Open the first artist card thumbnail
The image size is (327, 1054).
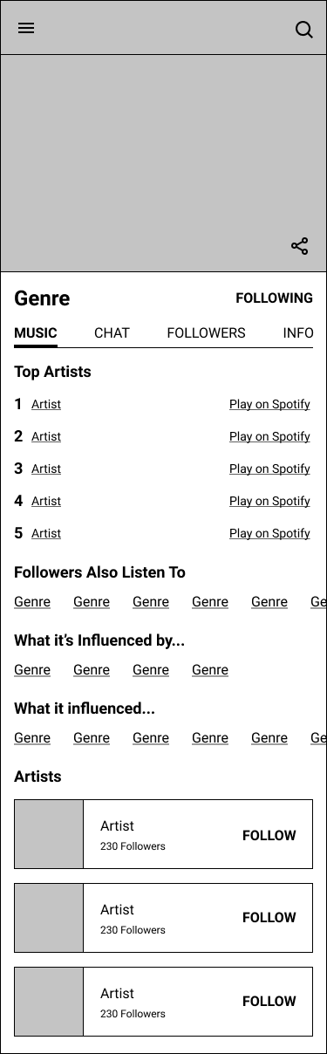coord(49,834)
